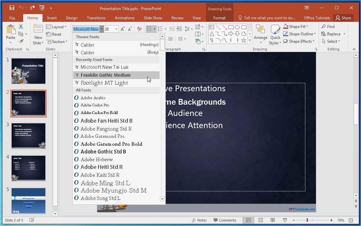361x226 pixels.
Task: Click the Clear All Formatting icon
Action: pyautogui.click(x=139, y=29)
